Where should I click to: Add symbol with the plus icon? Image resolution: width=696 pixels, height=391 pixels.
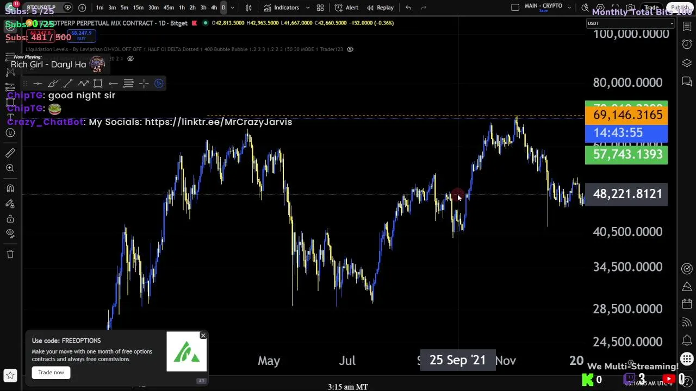(x=82, y=8)
